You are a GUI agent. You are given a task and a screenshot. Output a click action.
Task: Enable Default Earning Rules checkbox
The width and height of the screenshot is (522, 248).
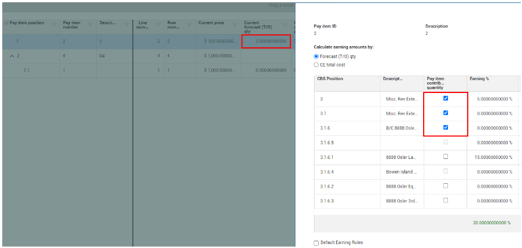[316, 243]
